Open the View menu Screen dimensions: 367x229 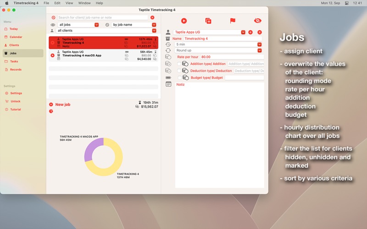click(69, 3)
